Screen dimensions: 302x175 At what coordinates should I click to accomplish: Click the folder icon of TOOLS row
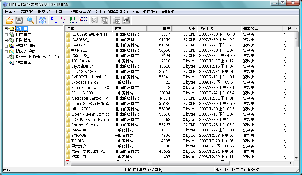(68, 141)
